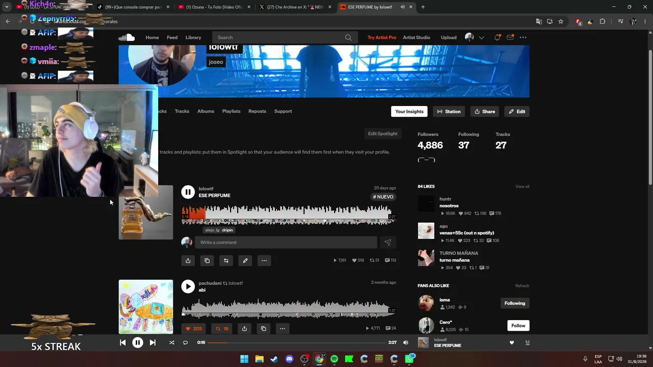Open the notifications bell
The width and height of the screenshot is (653, 367).
(497, 37)
